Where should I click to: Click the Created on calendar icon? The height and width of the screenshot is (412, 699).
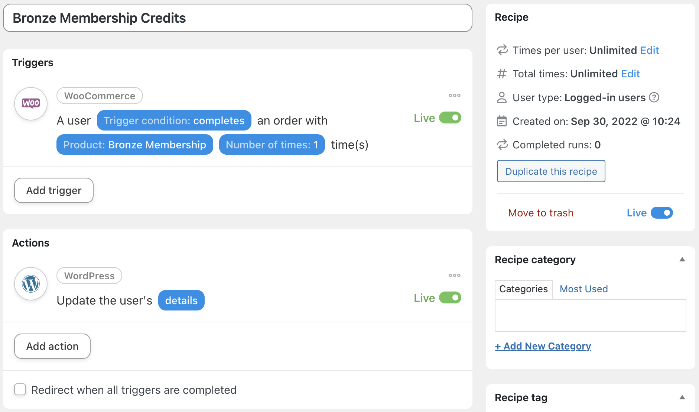coord(502,121)
